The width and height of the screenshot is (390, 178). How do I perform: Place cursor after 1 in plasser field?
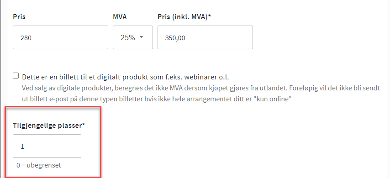click(25, 147)
